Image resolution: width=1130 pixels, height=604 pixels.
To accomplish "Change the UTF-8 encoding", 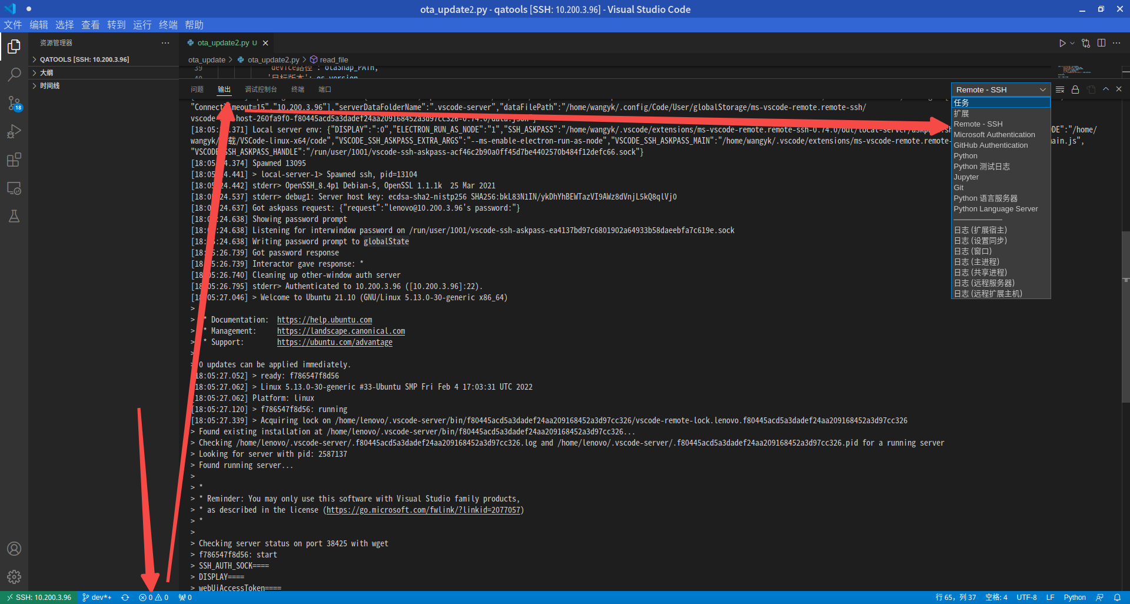I will [x=1026, y=598].
